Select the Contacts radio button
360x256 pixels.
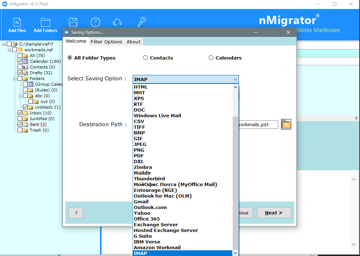pyautogui.click(x=145, y=58)
